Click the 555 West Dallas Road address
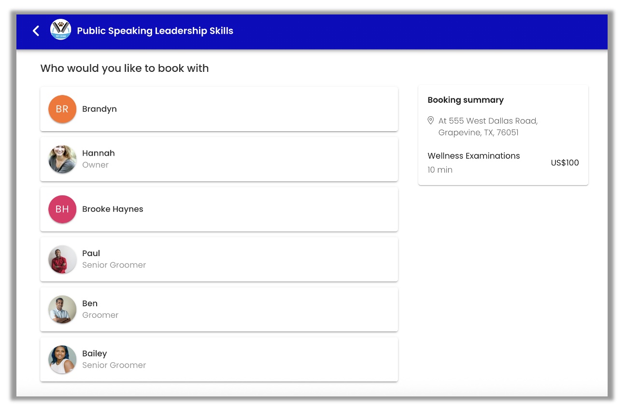The height and width of the screenshot is (408, 625). (488, 121)
